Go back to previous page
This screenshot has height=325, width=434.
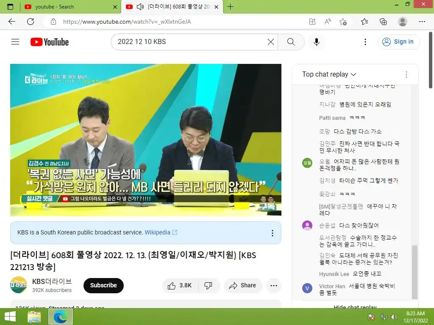point(12,22)
